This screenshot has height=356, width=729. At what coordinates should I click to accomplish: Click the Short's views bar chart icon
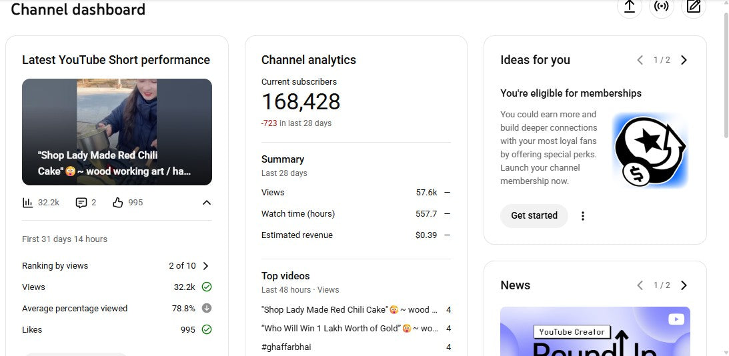point(28,203)
